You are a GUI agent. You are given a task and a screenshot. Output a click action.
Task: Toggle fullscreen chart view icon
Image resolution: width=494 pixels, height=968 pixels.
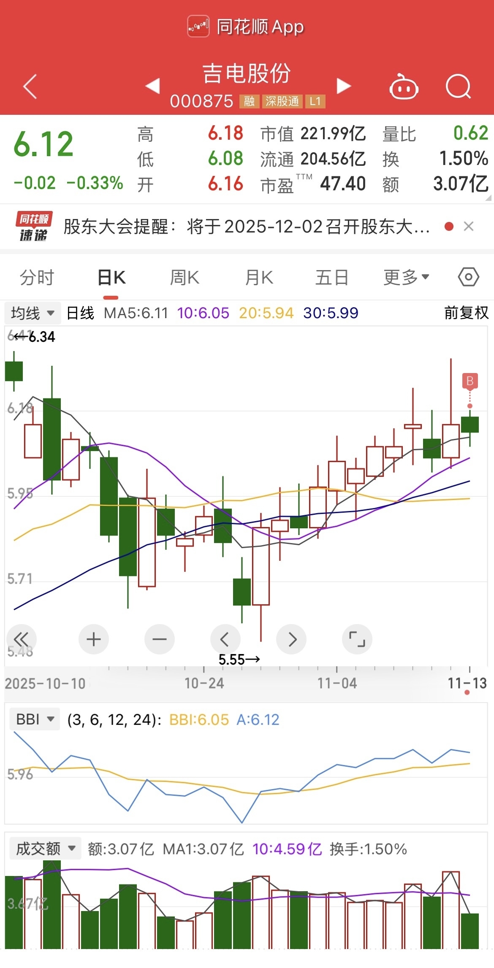(357, 639)
